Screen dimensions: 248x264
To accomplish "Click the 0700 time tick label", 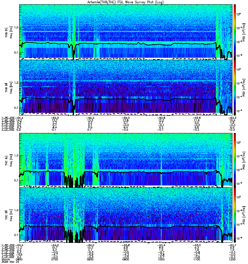I will tap(55, 259).
